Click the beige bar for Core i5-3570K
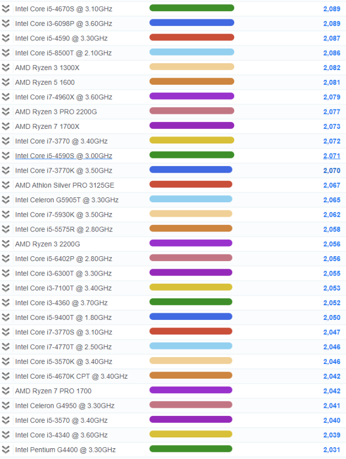This screenshot has width=346, height=459. click(x=191, y=361)
